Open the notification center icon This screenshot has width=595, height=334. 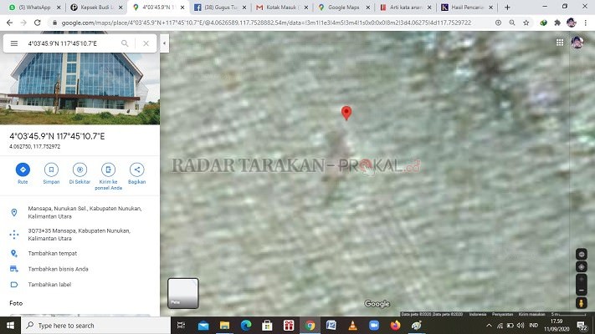click(582, 326)
